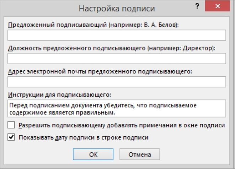
Task: Uncheck the Показывать дату подписи checkbox
Action: click(x=11, y=137)
